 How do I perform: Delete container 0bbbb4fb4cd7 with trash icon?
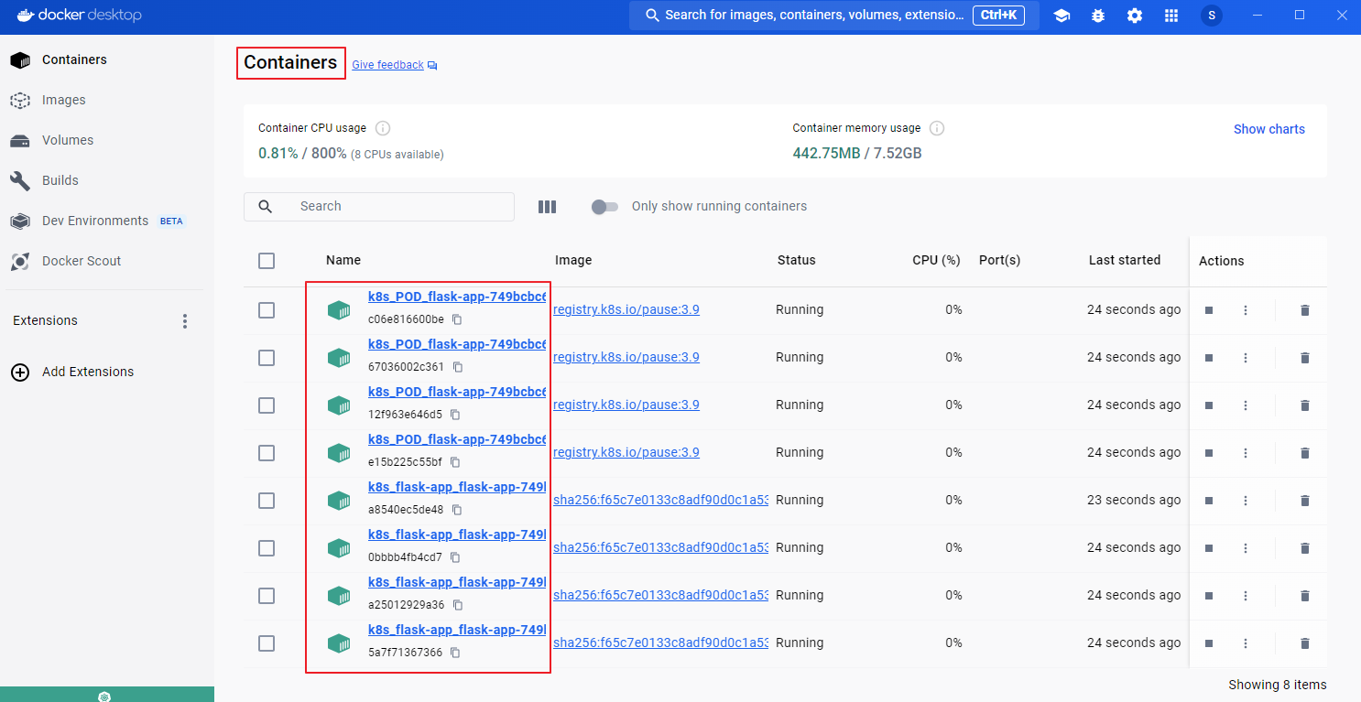1305,548
